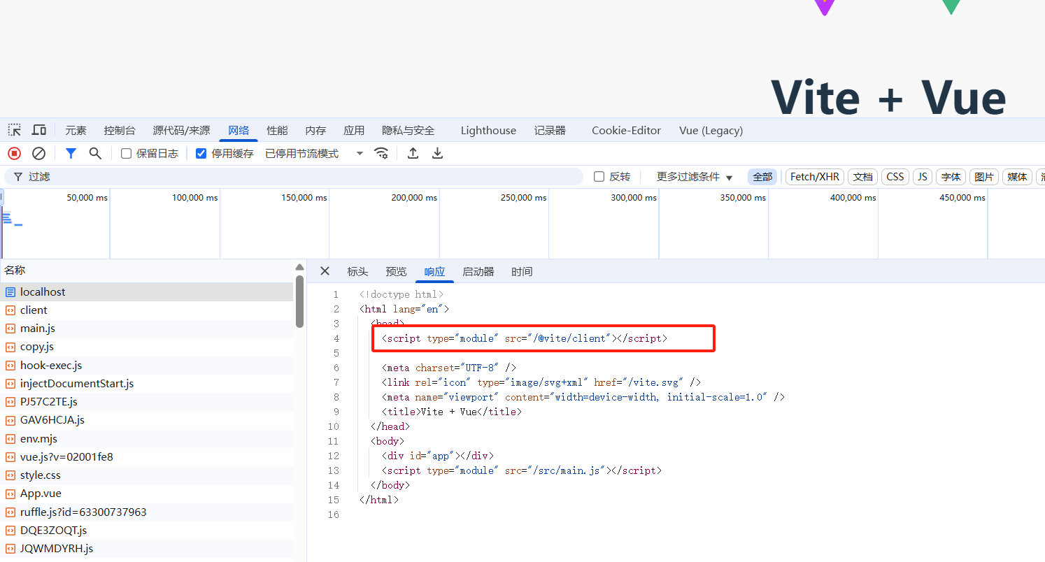The width and height of the screenshot is (1045, 562).
Task: Show the 时间 details tab
Action: point(522,271)
